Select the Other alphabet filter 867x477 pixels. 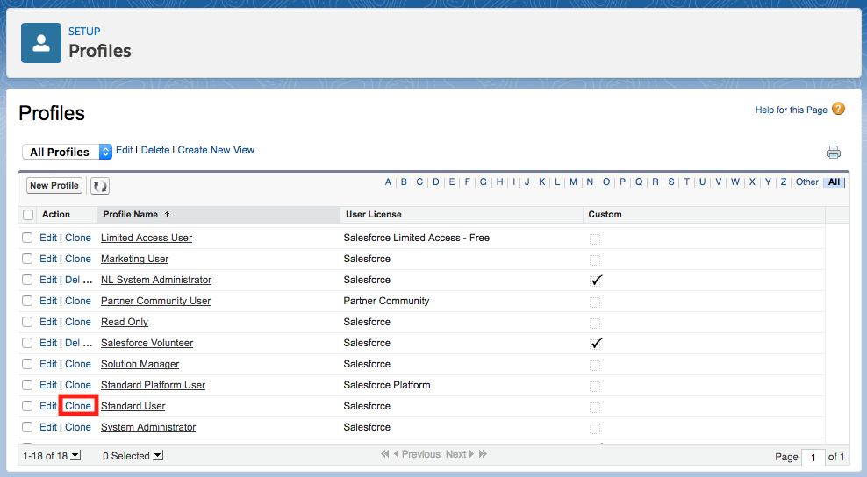tap(807, 182)
